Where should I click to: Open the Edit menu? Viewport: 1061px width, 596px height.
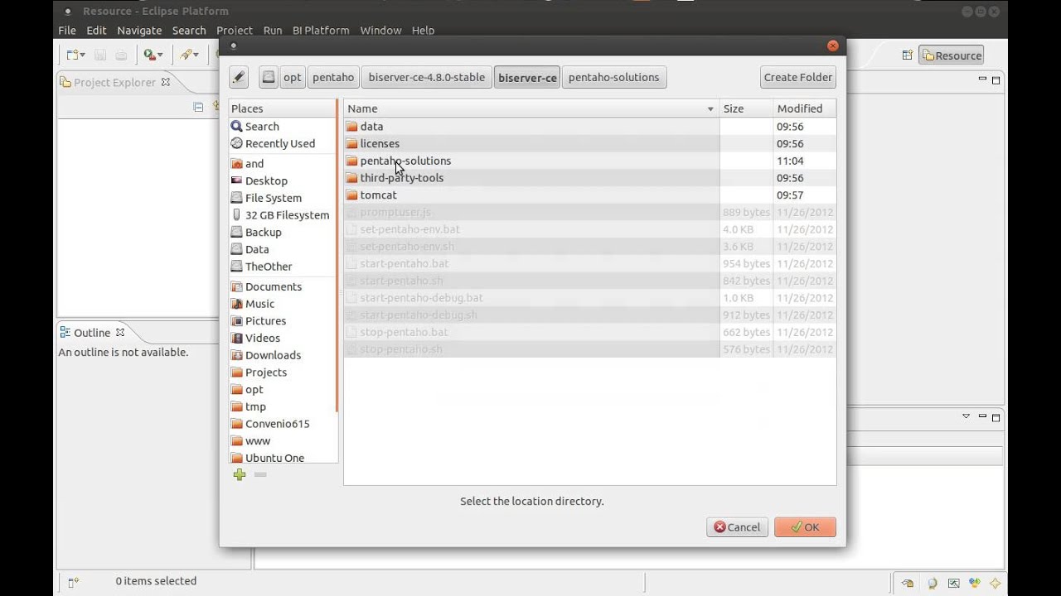click(96, 31)
